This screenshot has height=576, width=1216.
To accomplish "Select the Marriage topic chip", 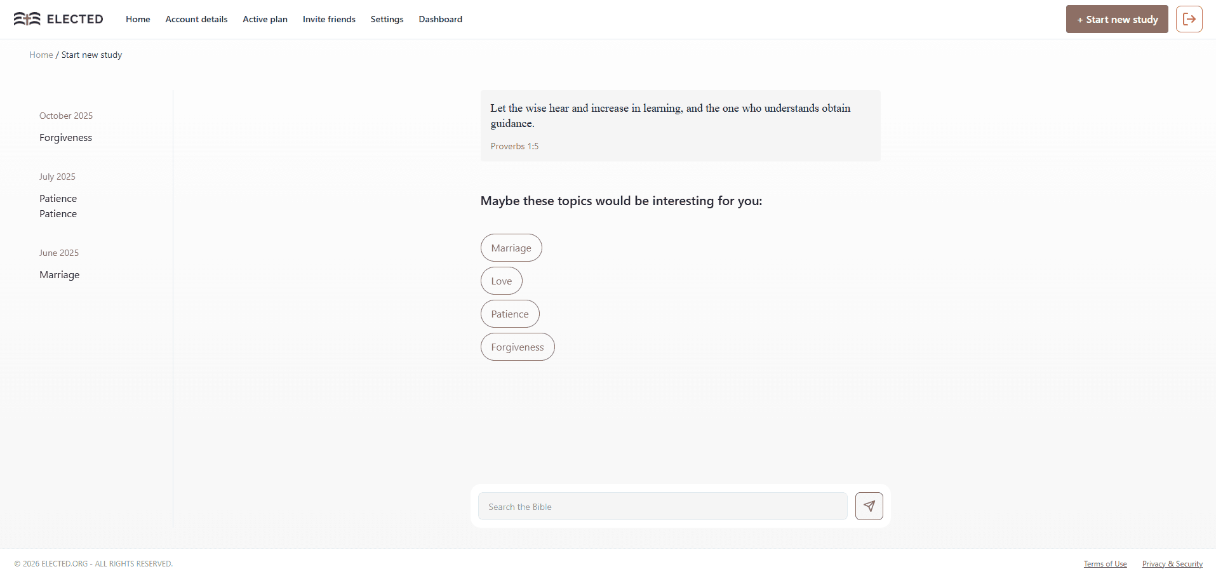I will point(511,248).
